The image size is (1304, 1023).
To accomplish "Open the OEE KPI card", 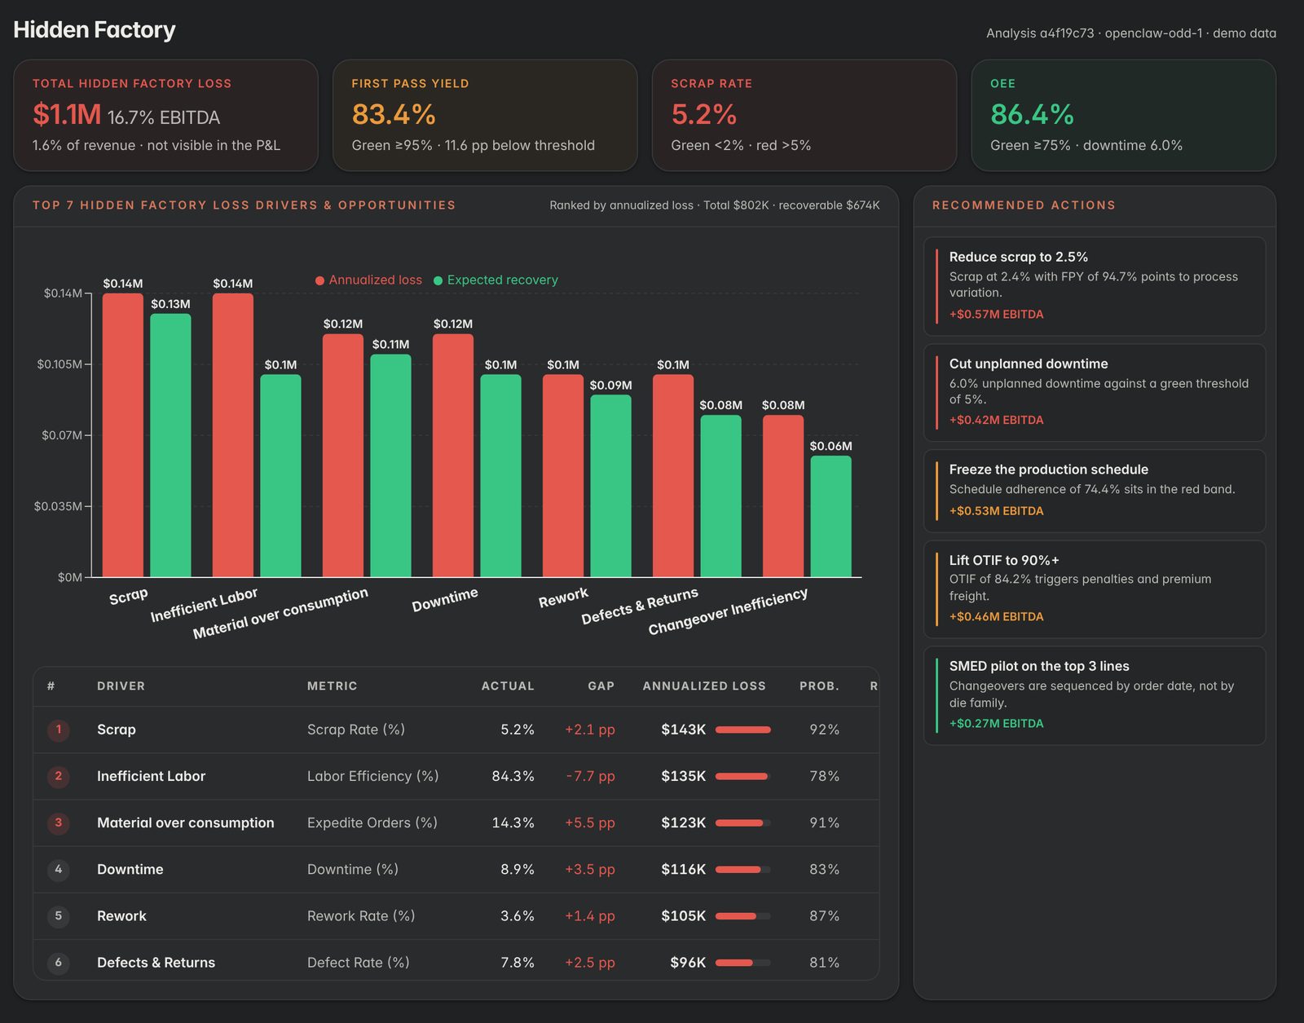I will point(1124,115).
